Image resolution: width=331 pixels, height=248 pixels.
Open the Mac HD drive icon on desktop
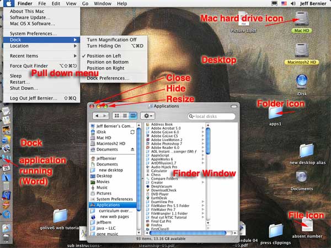click(301, 18)
